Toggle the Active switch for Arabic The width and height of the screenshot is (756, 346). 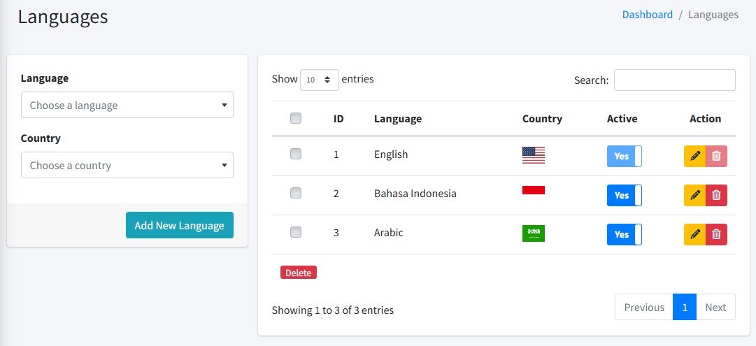tap(625, 234)
